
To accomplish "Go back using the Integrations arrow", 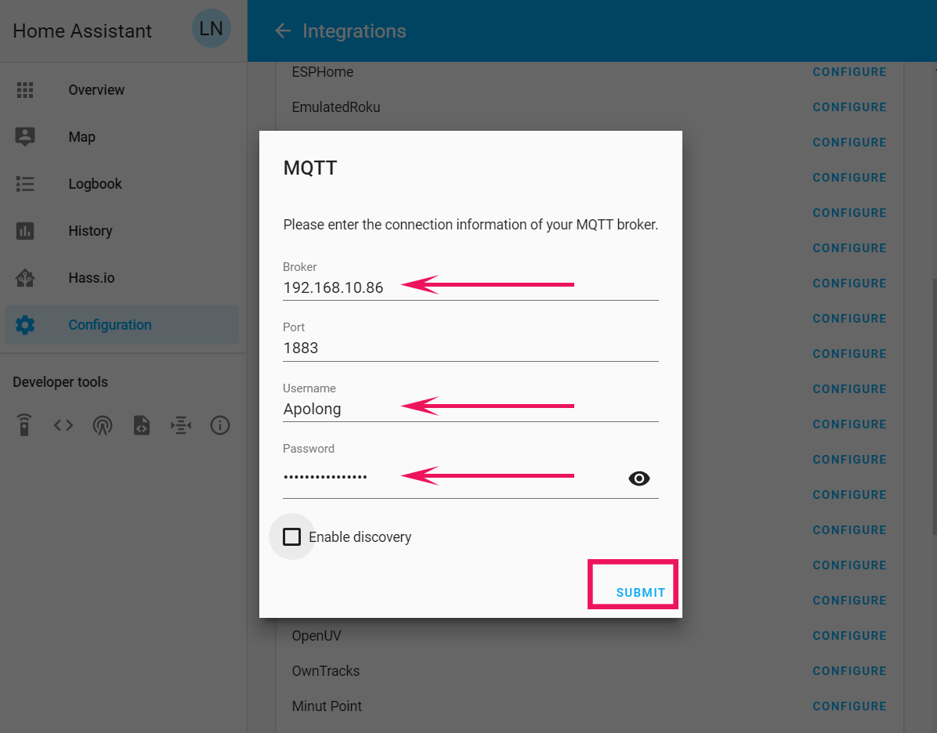I will (283, 31).
